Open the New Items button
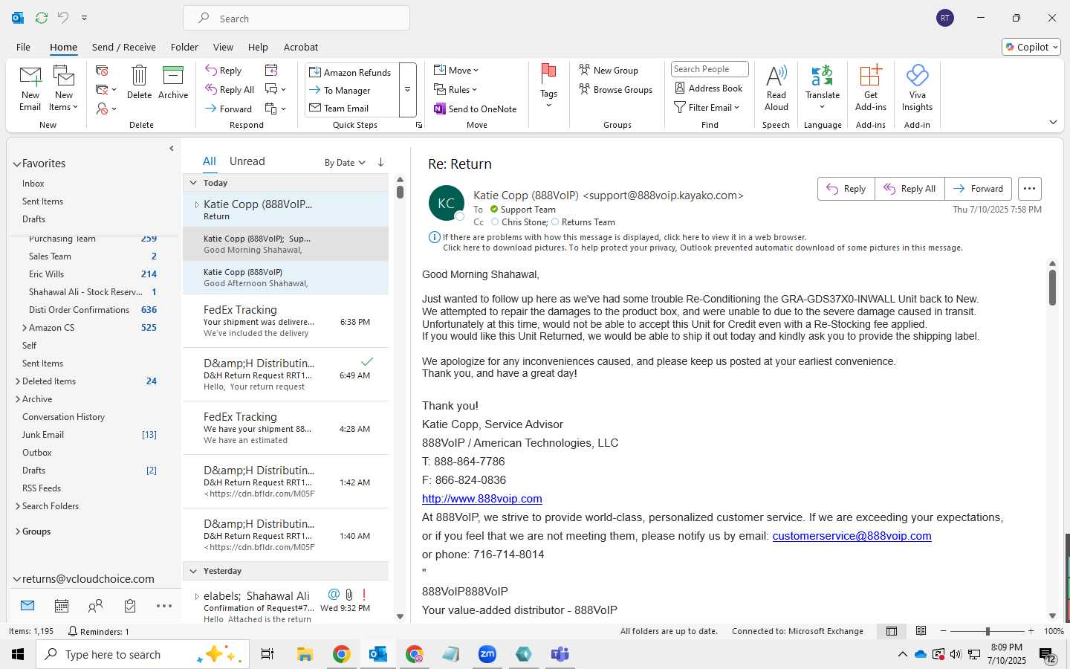 (x=64, y=88)
